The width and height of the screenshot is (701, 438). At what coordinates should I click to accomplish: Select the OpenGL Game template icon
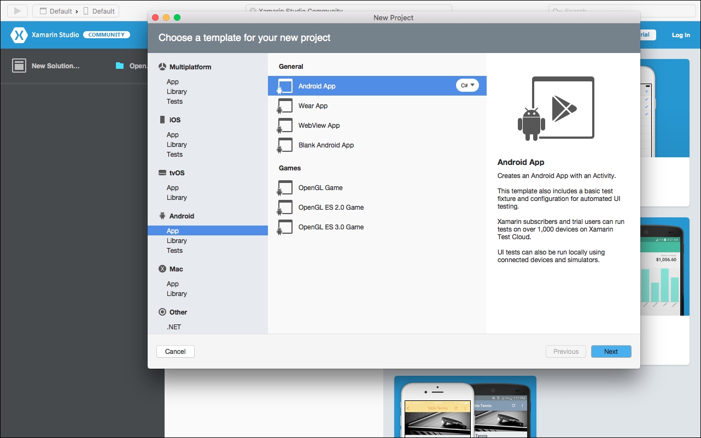(x=285, y=188)
